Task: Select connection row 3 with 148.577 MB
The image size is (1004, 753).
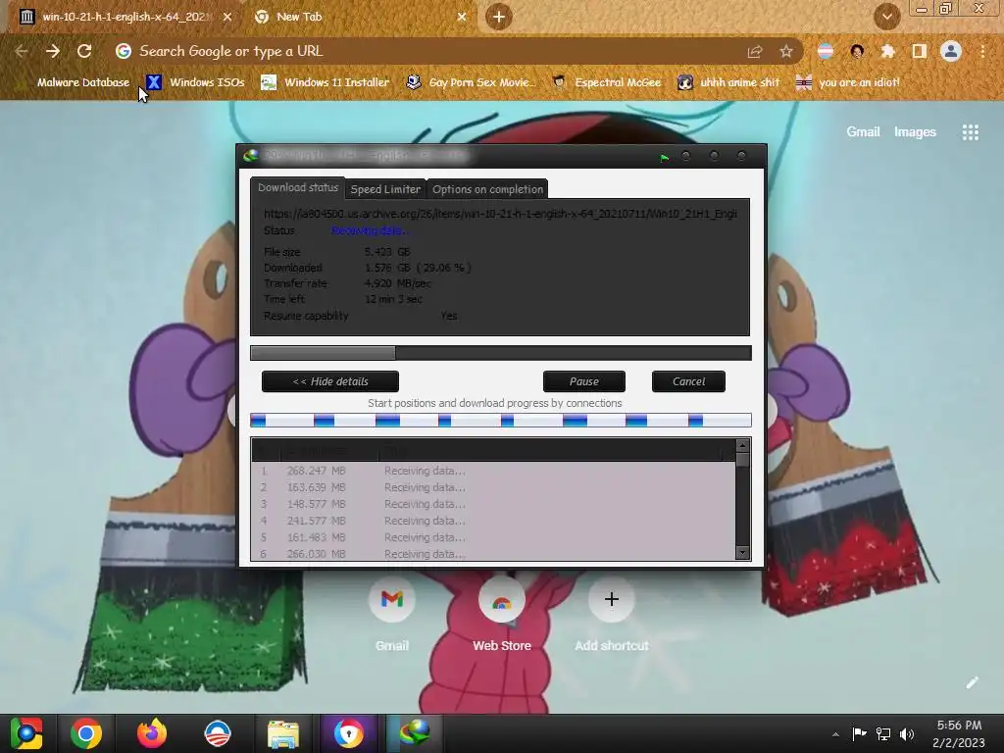Action: tap(493, 504)
